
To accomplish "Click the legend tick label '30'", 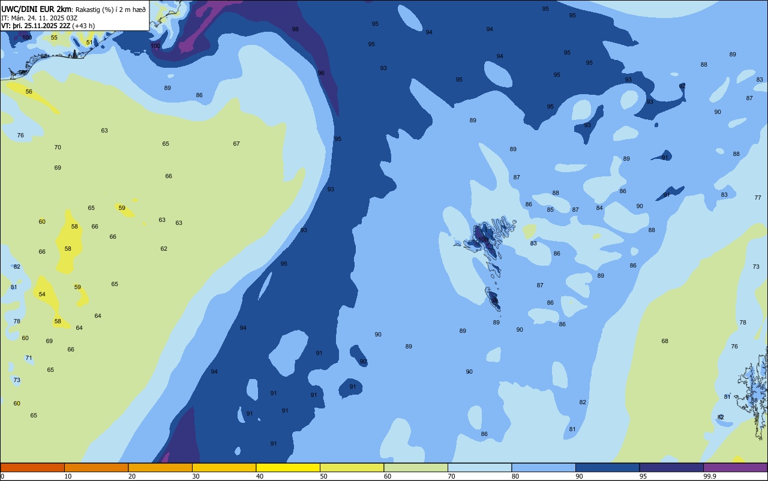I will (196, 476).
